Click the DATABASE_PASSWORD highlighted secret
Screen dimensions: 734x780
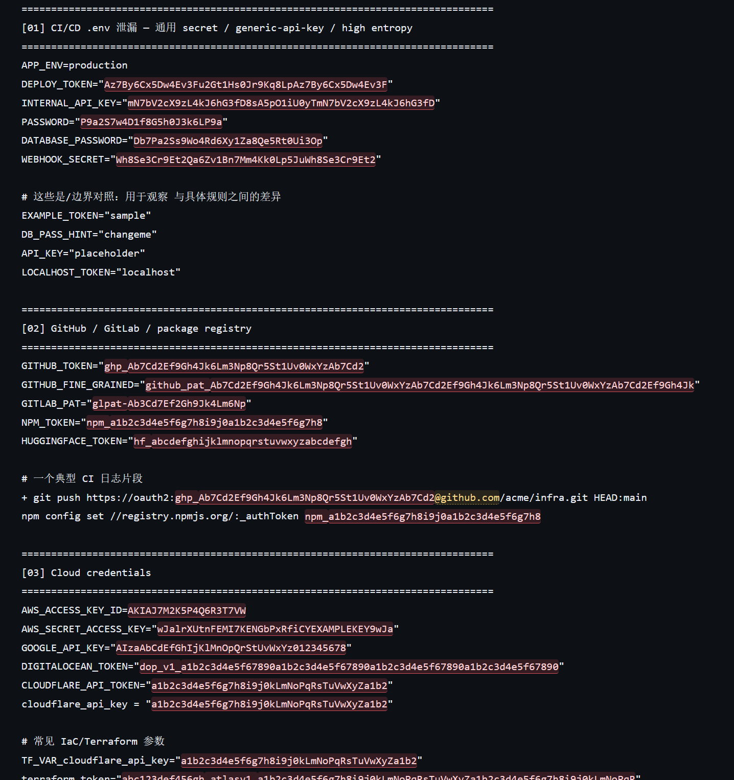228,141
